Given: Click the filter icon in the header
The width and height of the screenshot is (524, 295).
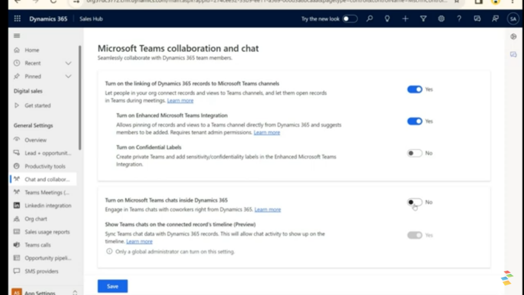Looking at the screenshot, I should (423, 18).
